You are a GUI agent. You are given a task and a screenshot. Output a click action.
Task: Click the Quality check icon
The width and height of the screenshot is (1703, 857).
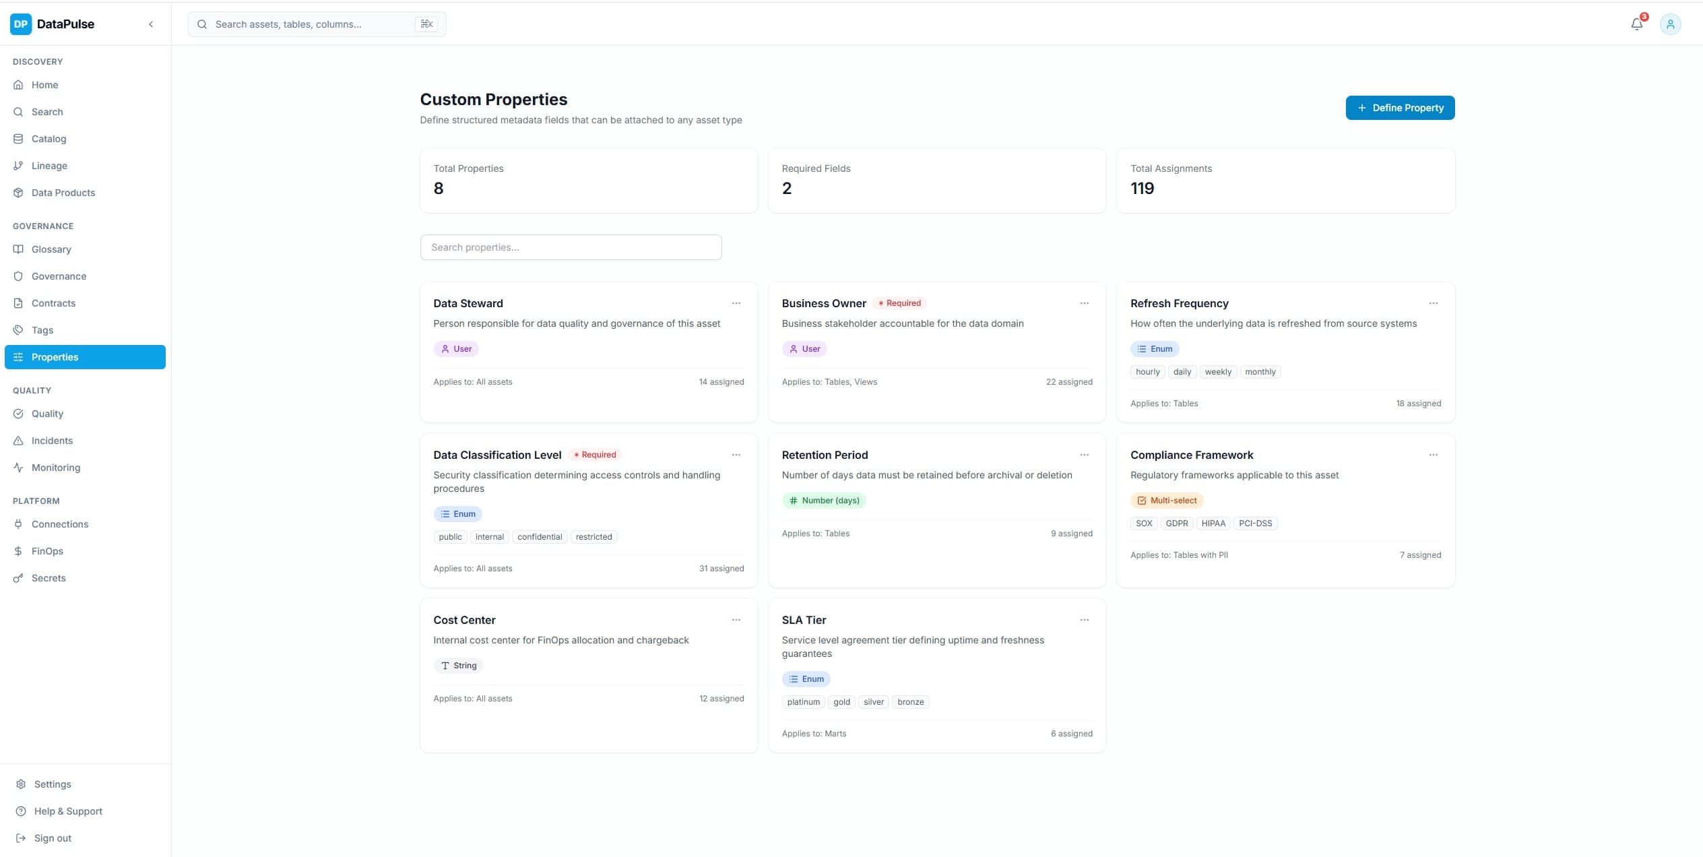tap(19, 413)
